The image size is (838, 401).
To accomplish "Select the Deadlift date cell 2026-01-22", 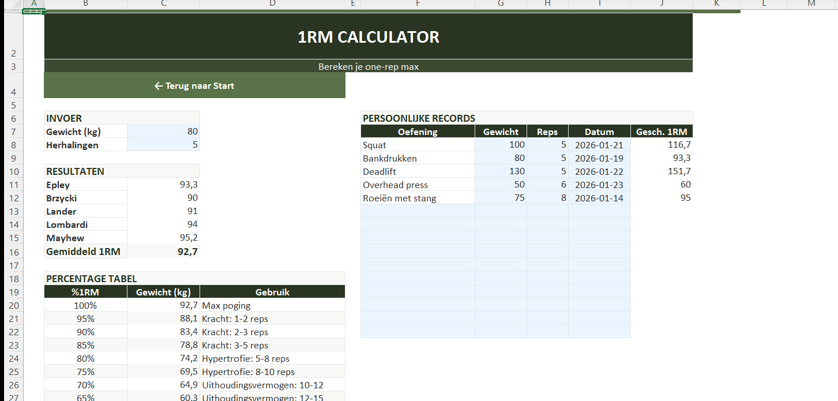I will [x=599, y=171].
